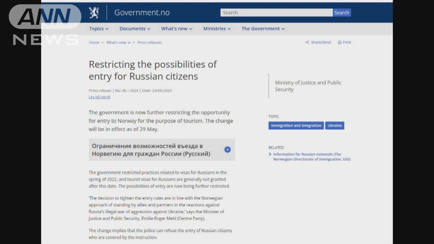
Task: Expand Russian translation with plus icon
Action: tap(227, 150)
